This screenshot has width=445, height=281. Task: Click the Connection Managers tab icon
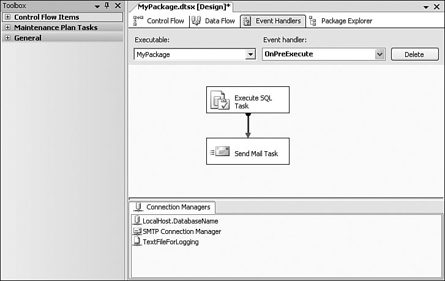pyautogui.click(x=138, y=207)
